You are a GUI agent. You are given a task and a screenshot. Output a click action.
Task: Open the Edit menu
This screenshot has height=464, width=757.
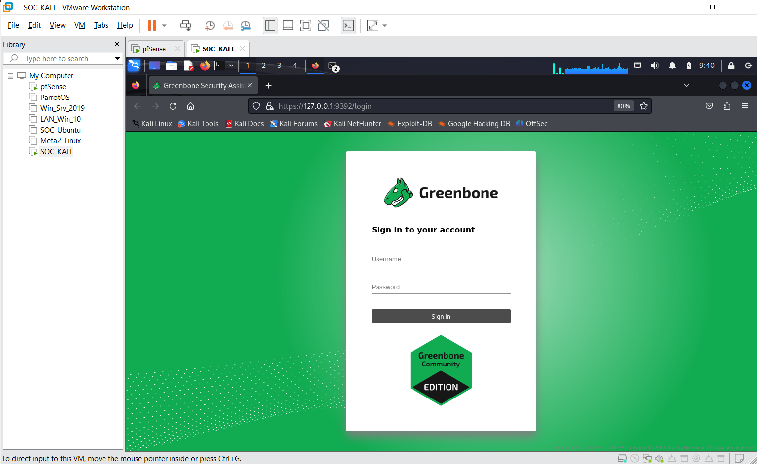pyautogui.click(x=34, y=25)
